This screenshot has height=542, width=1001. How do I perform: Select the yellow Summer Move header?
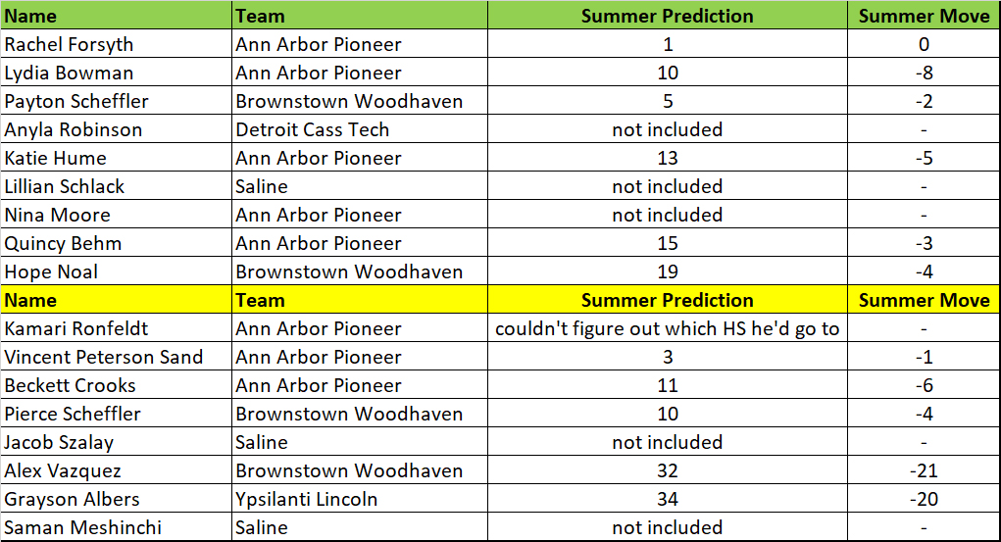(924, 300)
